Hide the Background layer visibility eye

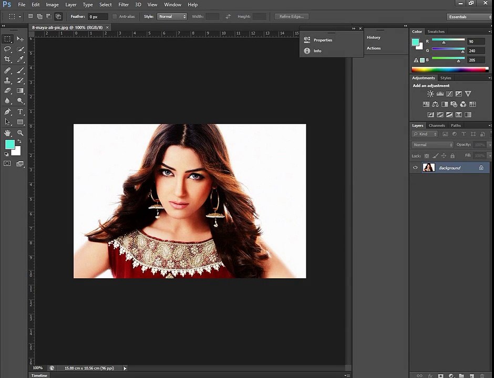click(x=415, y=167)
